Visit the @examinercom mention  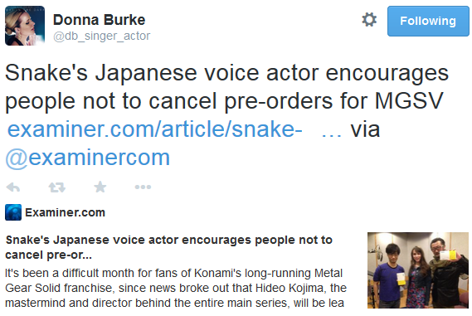[x=88, y=158]
